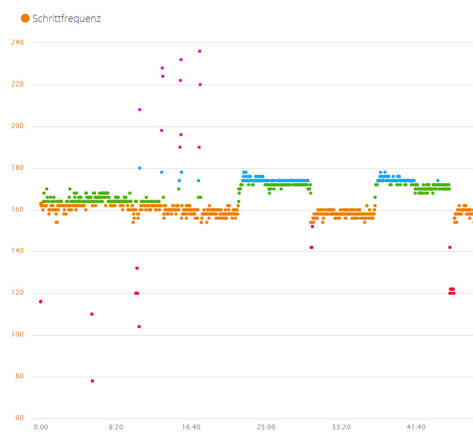This screenshot has width=473, height=441.
Task: Click the first red point at 116
Action: pos(41,302)
